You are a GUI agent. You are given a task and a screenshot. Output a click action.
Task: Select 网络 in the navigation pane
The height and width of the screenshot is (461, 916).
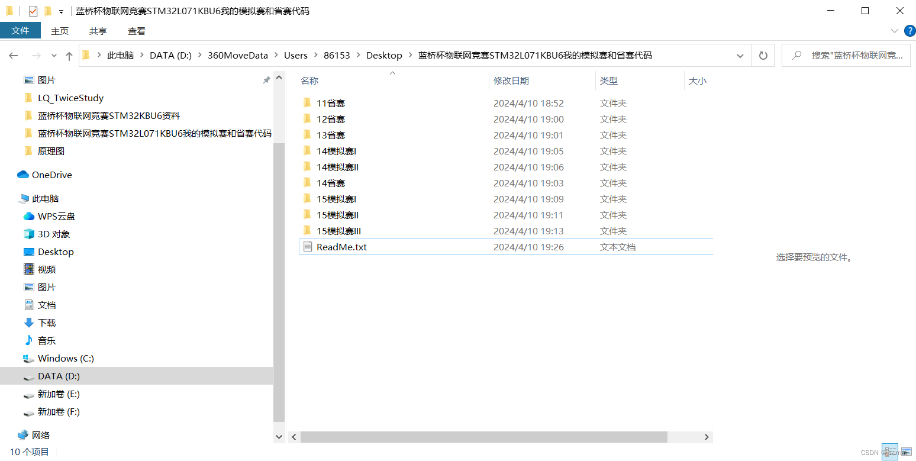pos(40,435)
